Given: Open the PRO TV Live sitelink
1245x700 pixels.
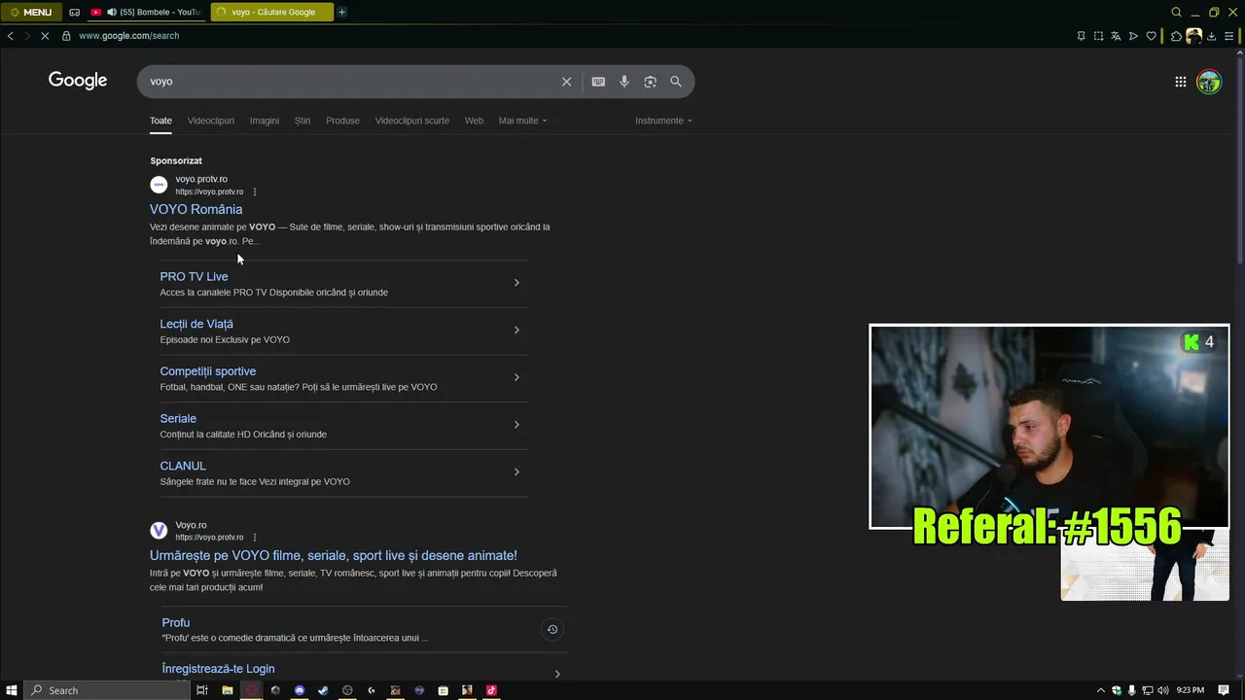Looking at the screenshot, I should [x=194, y=276].
